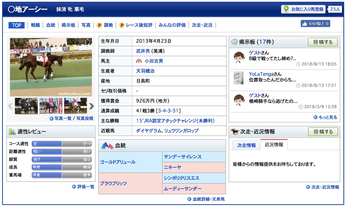Open owner 小田吉男 link
Image resolution: width=347 pixels, height=206 pixels.
[154, 61]
